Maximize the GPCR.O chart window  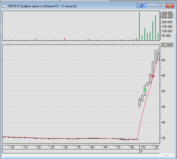pyautogui.click(x=160, y=6)
